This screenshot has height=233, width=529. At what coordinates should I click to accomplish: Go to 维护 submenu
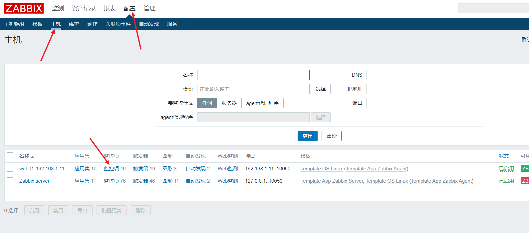click(x=74, y=24)
